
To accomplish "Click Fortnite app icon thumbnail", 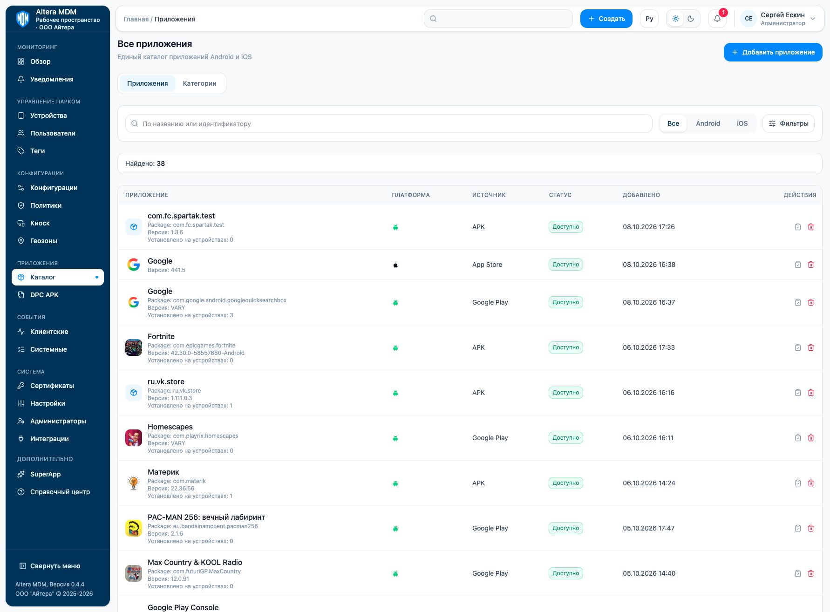I will point(134,347).
